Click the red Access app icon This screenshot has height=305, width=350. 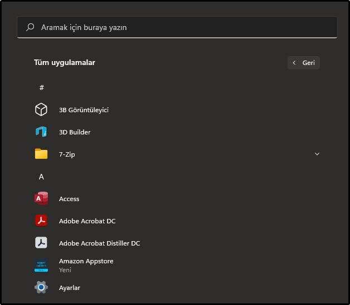point(41,198)
